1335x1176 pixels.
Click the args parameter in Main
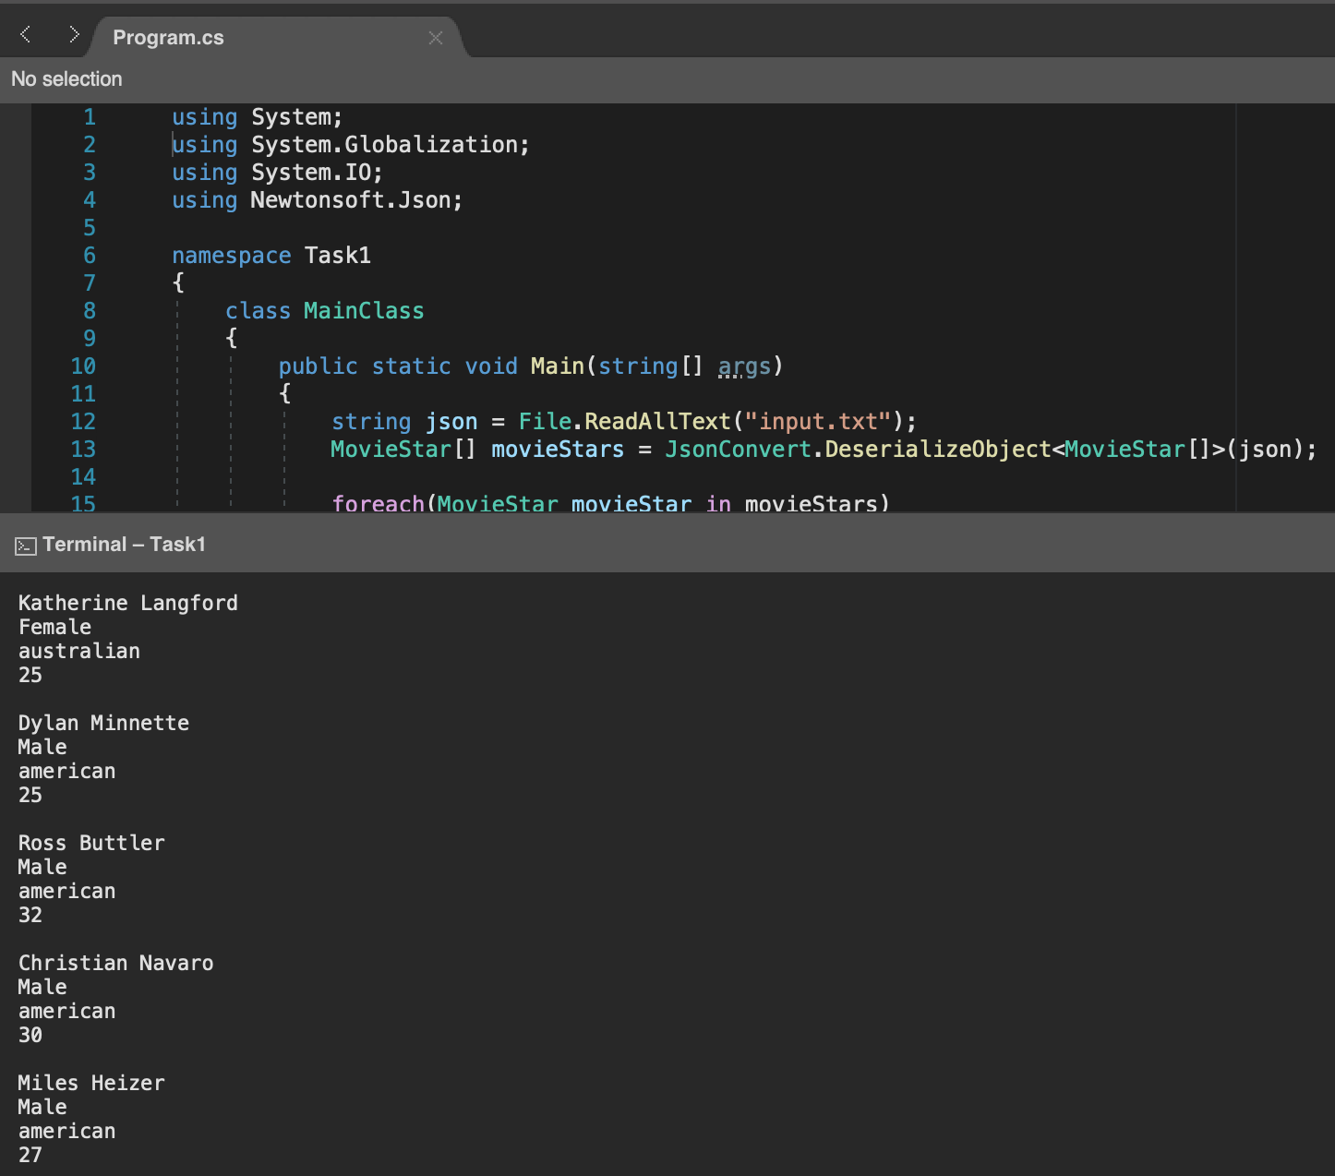743,366
